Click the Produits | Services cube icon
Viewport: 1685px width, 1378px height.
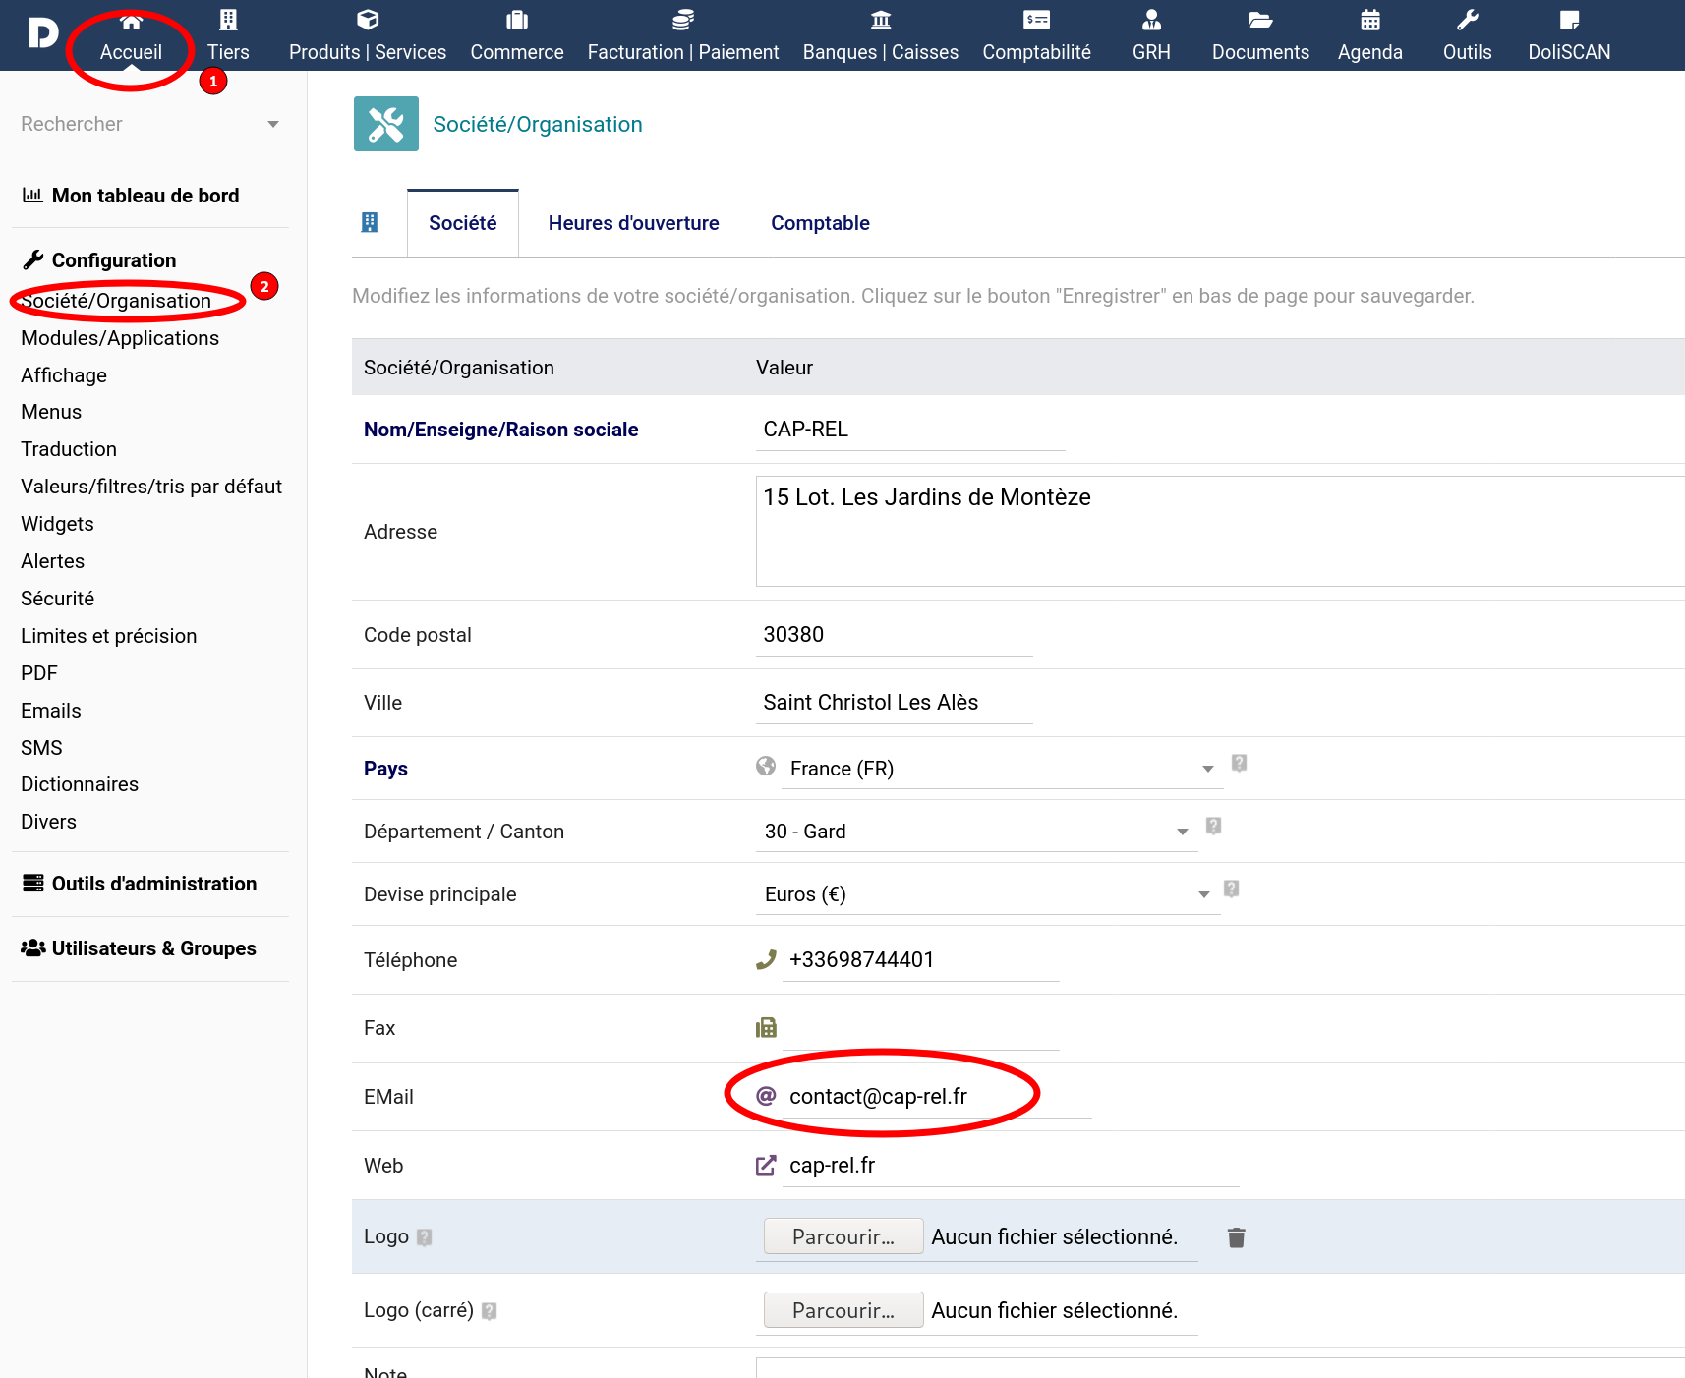pyautogui.click(x=368, y=20)
